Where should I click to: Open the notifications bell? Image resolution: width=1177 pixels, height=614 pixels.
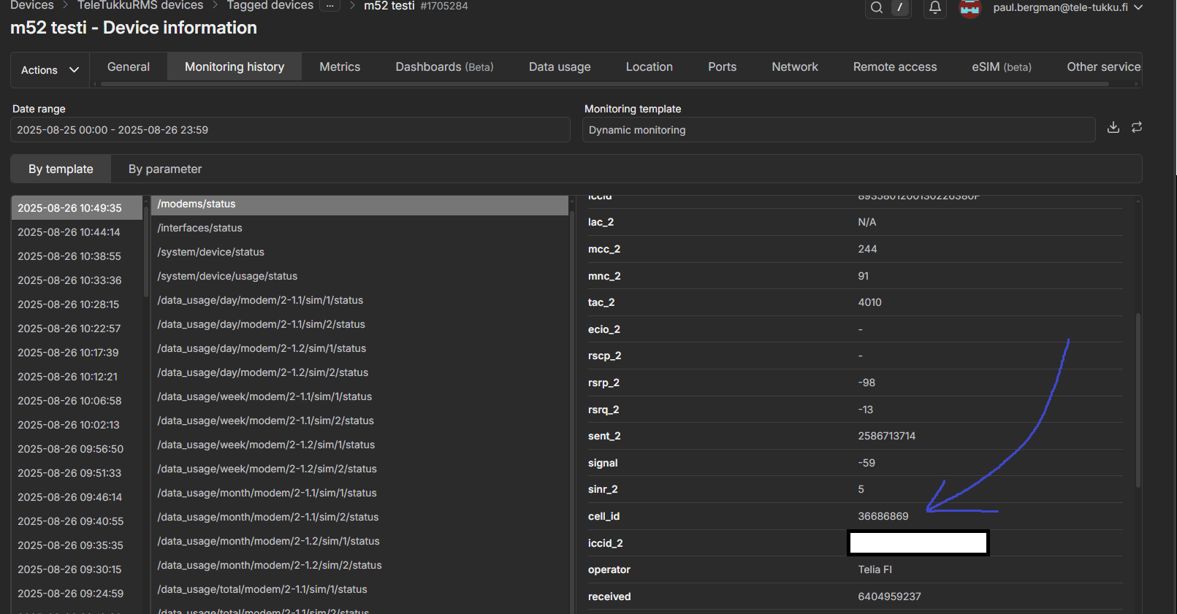click(x=934, y=7)
